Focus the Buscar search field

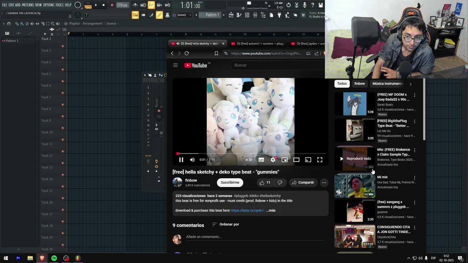pyautogui.click(x=278, y=65)
